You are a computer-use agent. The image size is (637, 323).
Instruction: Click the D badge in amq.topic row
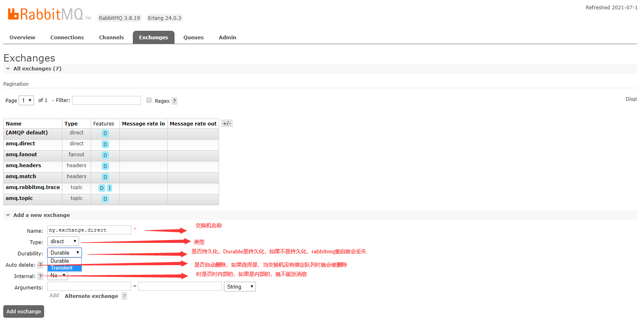coord(105,199)
